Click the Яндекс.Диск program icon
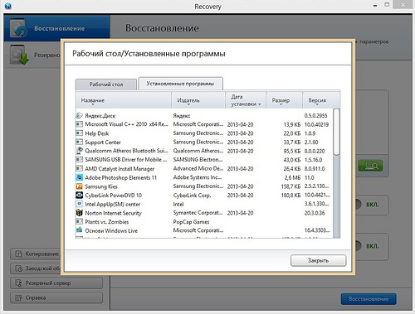This screenshot has height=314, width=415. click(x=80, y=115)
